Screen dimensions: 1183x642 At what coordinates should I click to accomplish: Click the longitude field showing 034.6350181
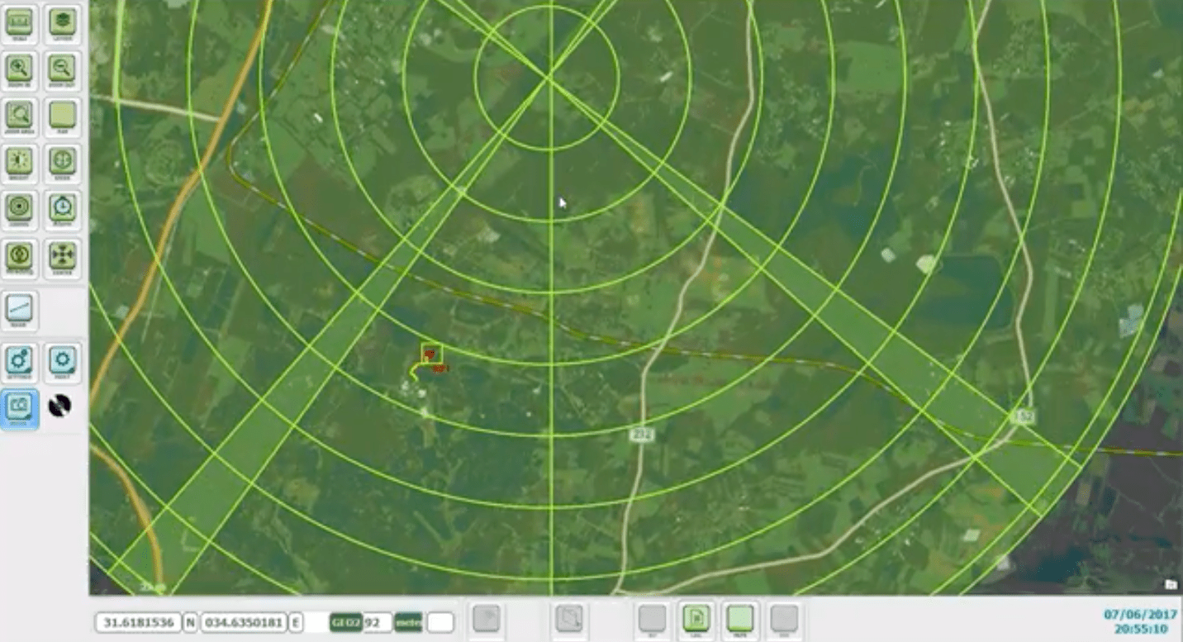(243, 622)
